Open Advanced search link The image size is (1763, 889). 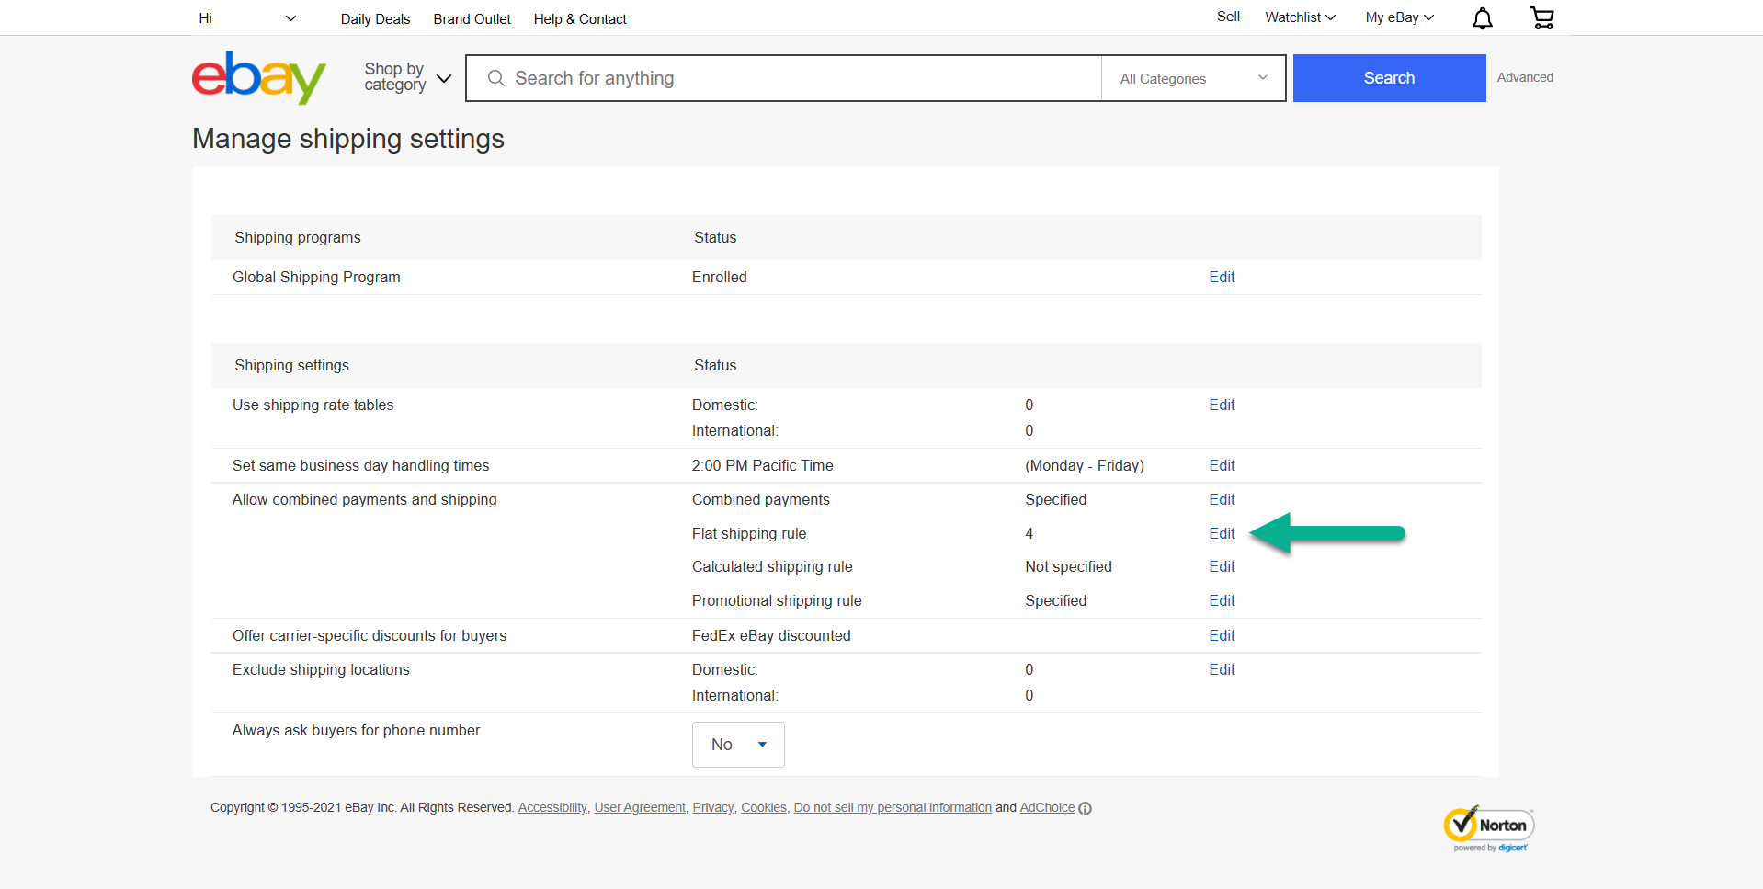(1525, 77)
